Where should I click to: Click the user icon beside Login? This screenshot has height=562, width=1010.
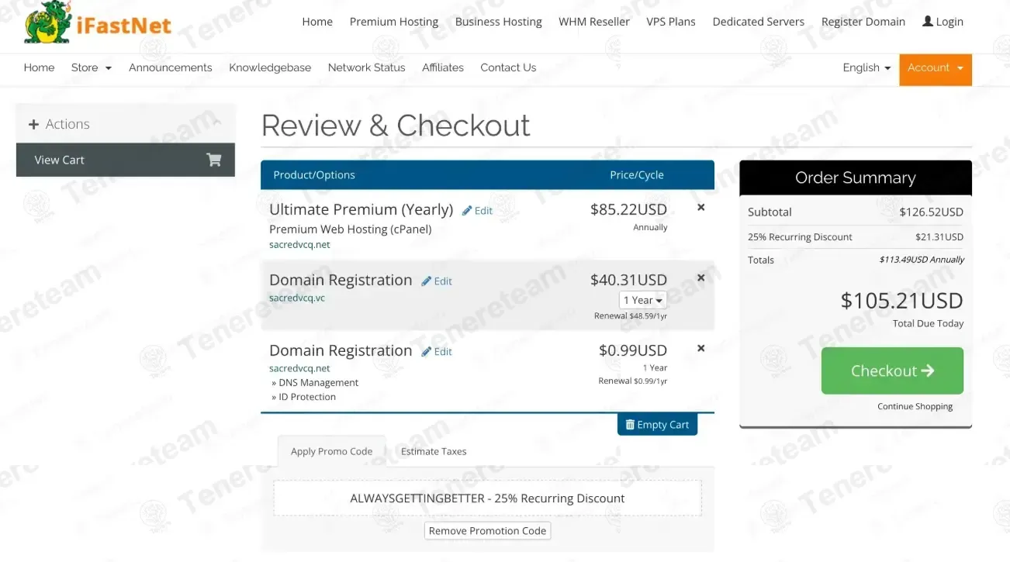coord(927,21)
